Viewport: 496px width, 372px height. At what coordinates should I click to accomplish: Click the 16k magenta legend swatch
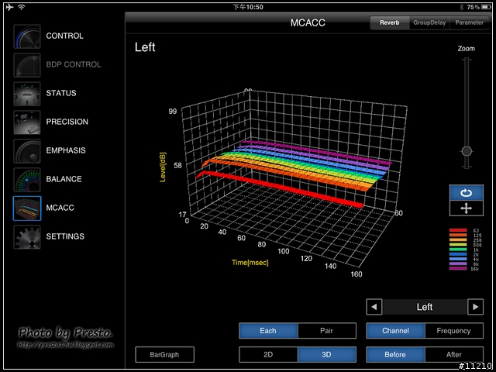tap(458, 269)
